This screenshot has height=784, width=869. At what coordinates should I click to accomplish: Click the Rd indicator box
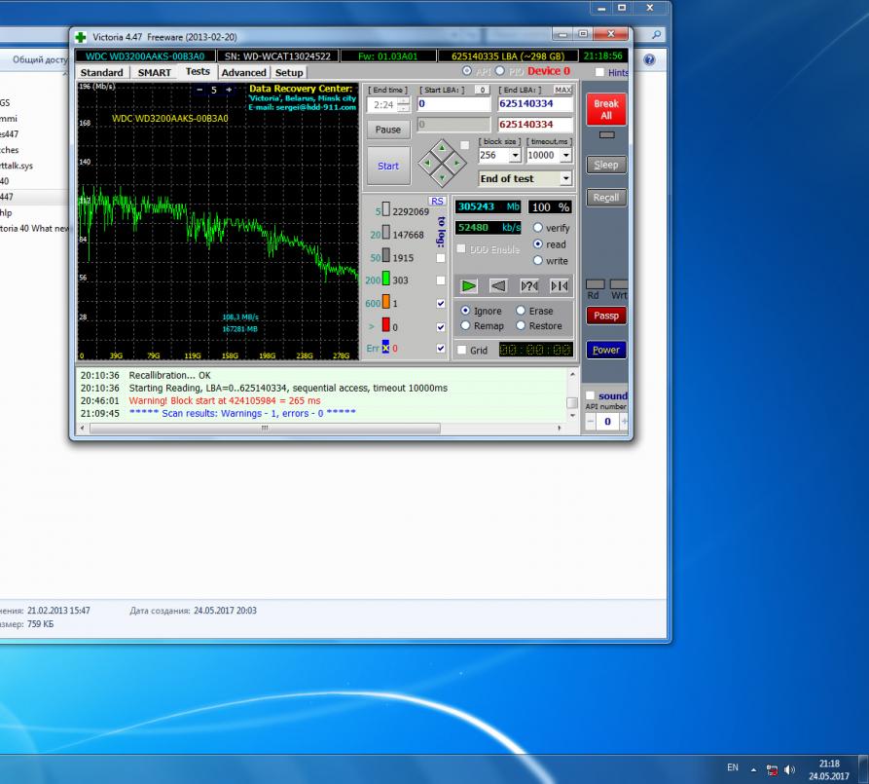point(596,284)
